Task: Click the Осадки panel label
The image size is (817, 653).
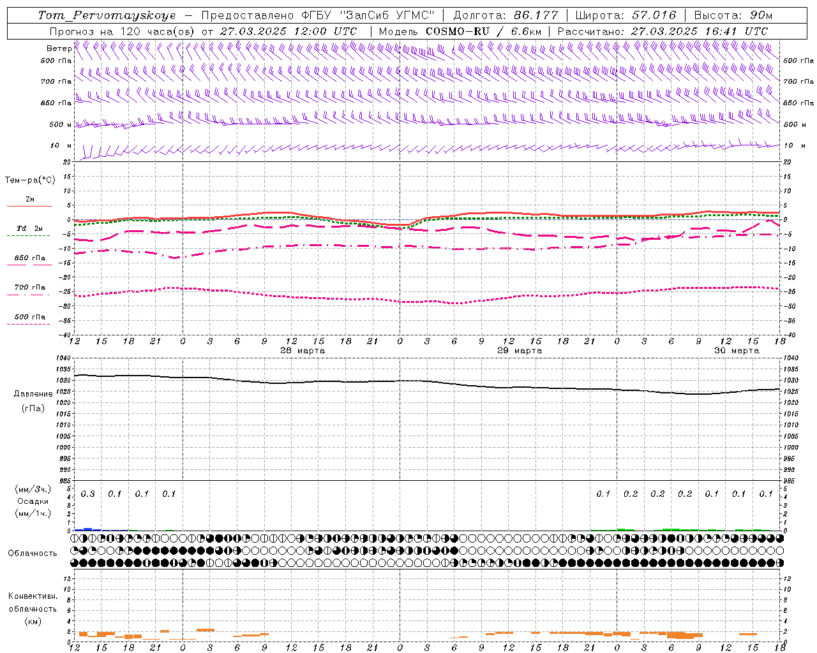Action: click(33, 501)
